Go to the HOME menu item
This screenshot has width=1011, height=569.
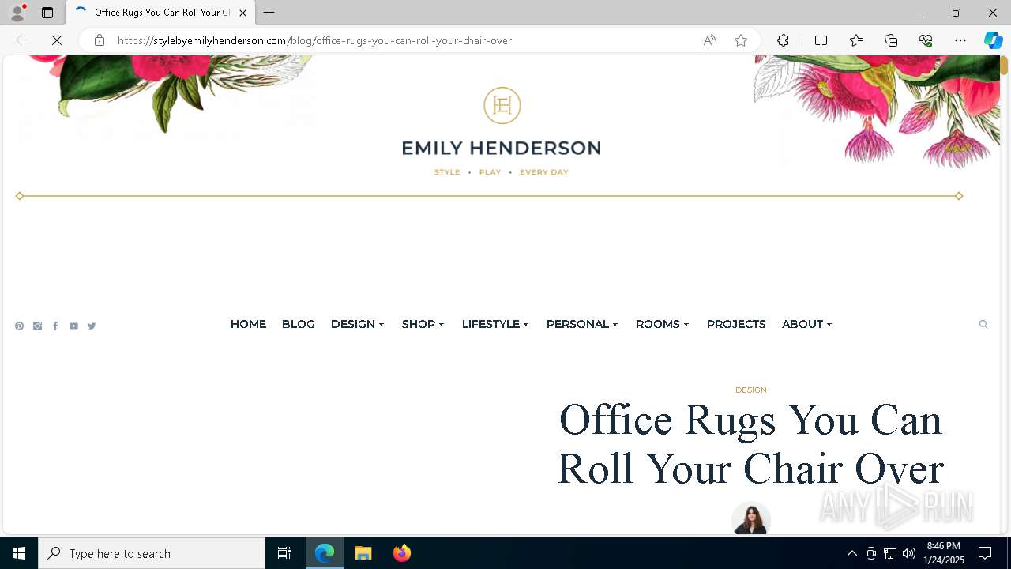click(x=248, y=324)
